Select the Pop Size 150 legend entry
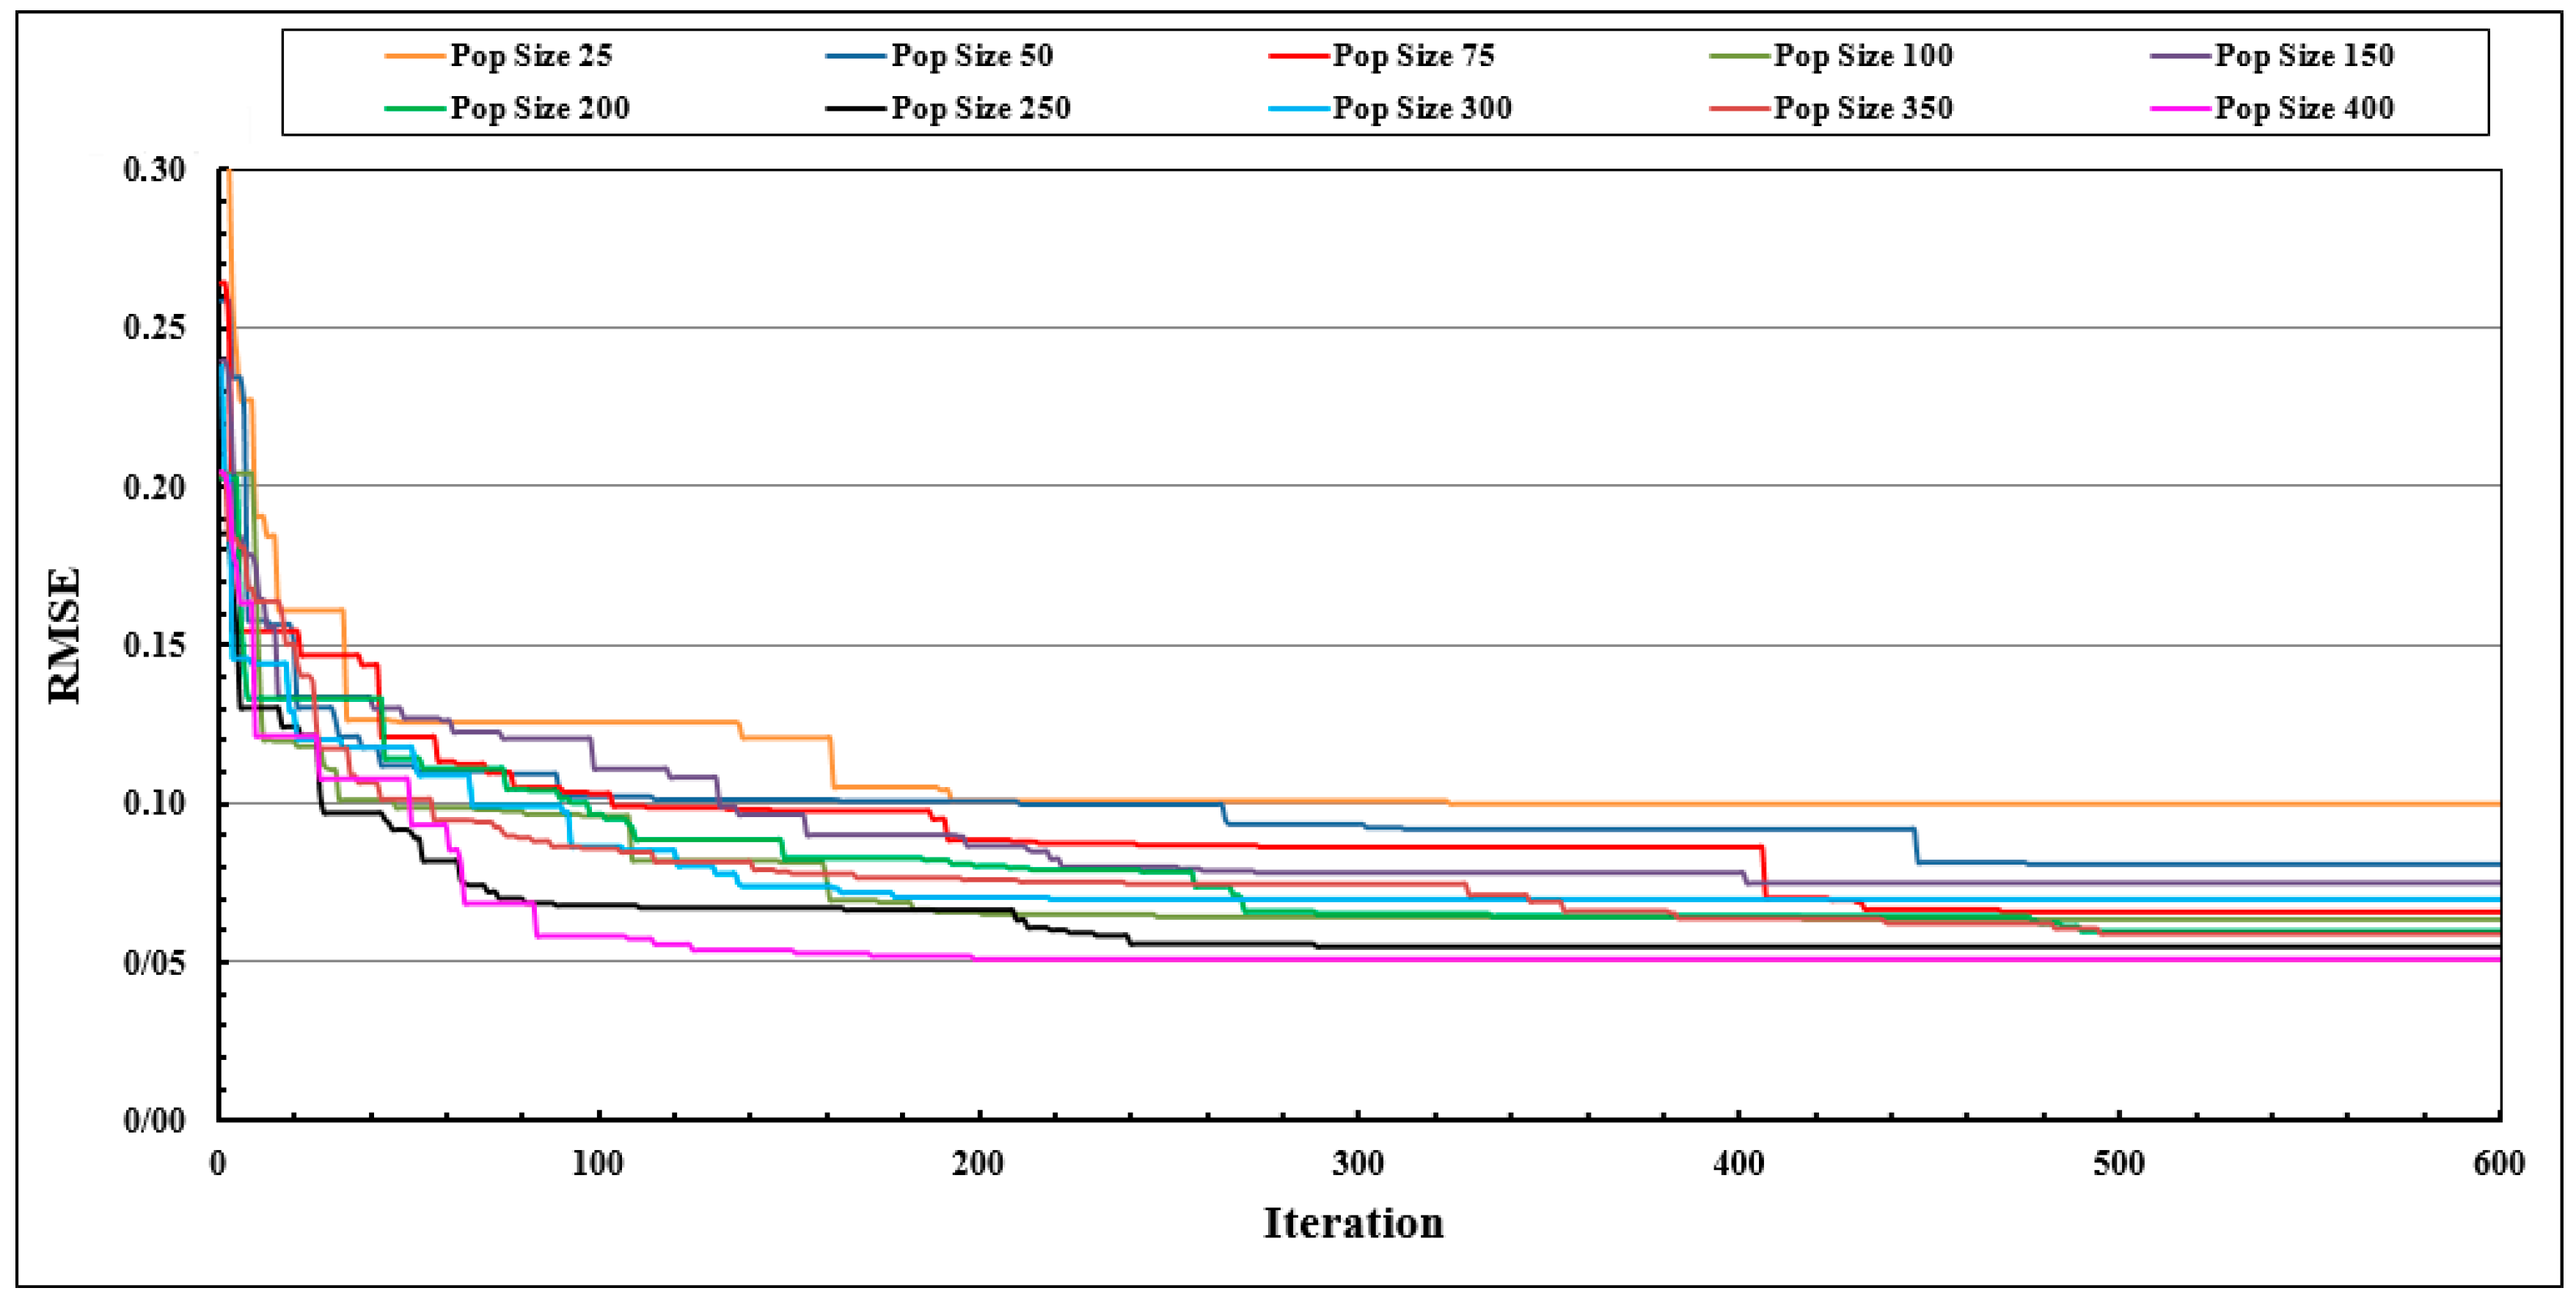 pos(2304,56)
